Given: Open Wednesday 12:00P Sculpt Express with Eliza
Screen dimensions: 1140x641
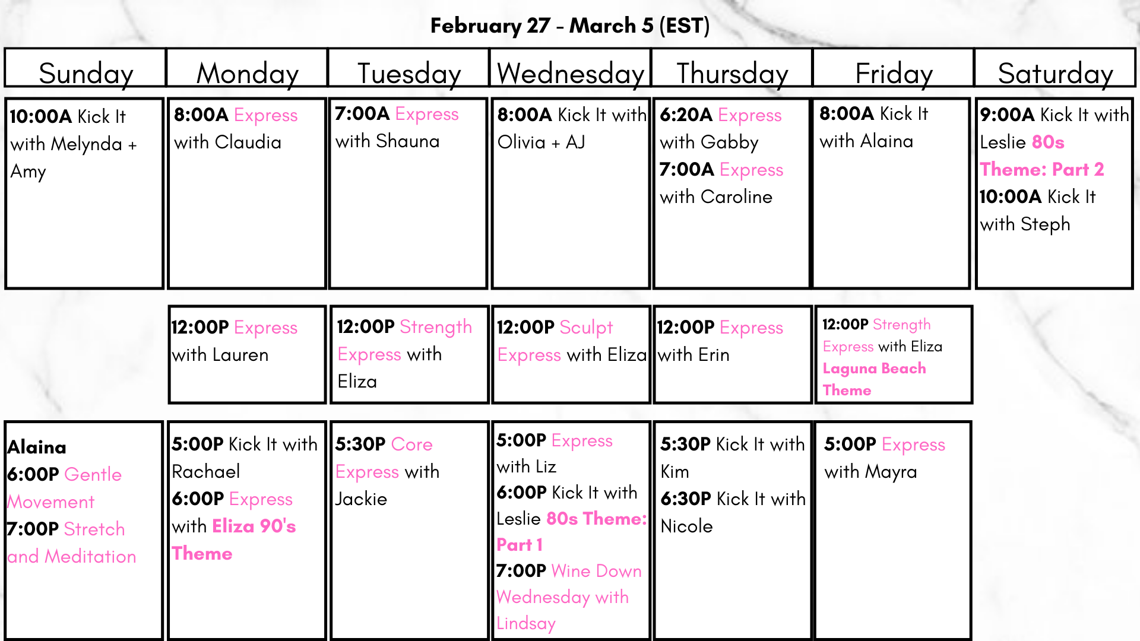Looking at the screenshot, I should tap(571, 341).
